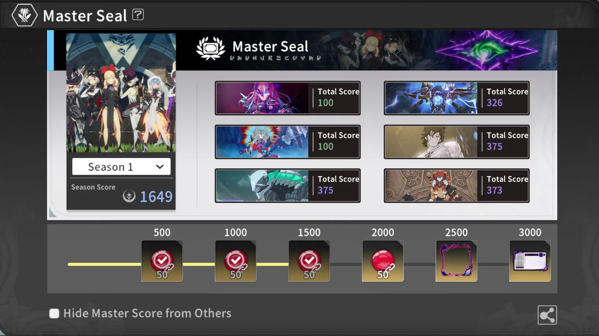Viewport: 599px width, 336px height.
Task: Click the 2500 milestone label
Action: pyautogui.click(x=456, y=232)
